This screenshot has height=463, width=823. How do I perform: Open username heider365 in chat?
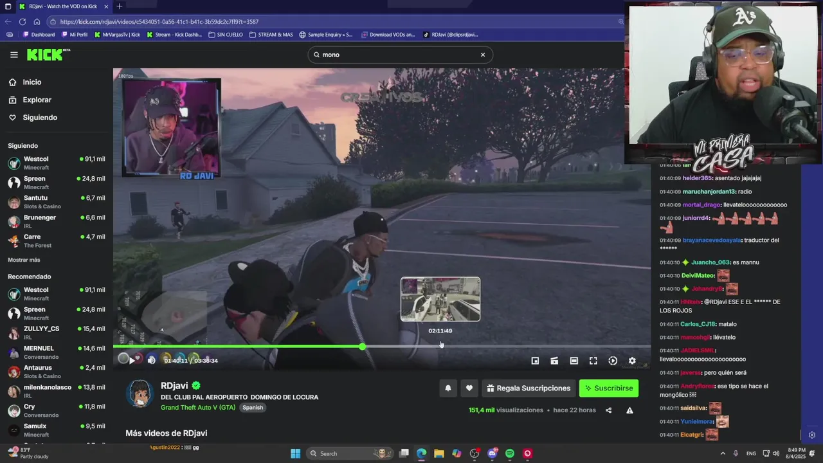697,178
